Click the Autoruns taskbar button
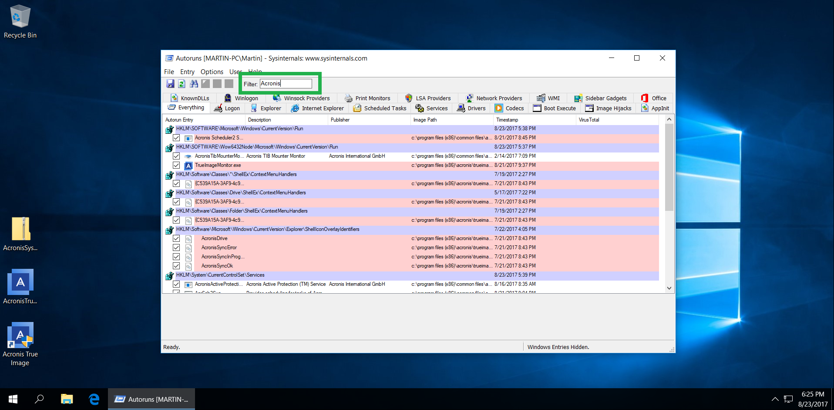The image size is (834, 410). tap(151, 399)
